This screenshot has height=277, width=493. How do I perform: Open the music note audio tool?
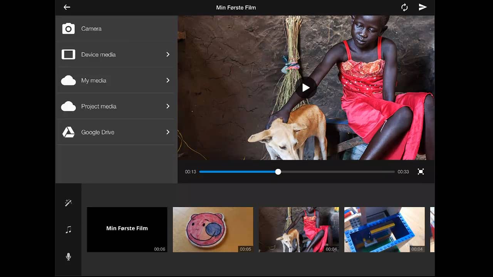coord(68,230)
